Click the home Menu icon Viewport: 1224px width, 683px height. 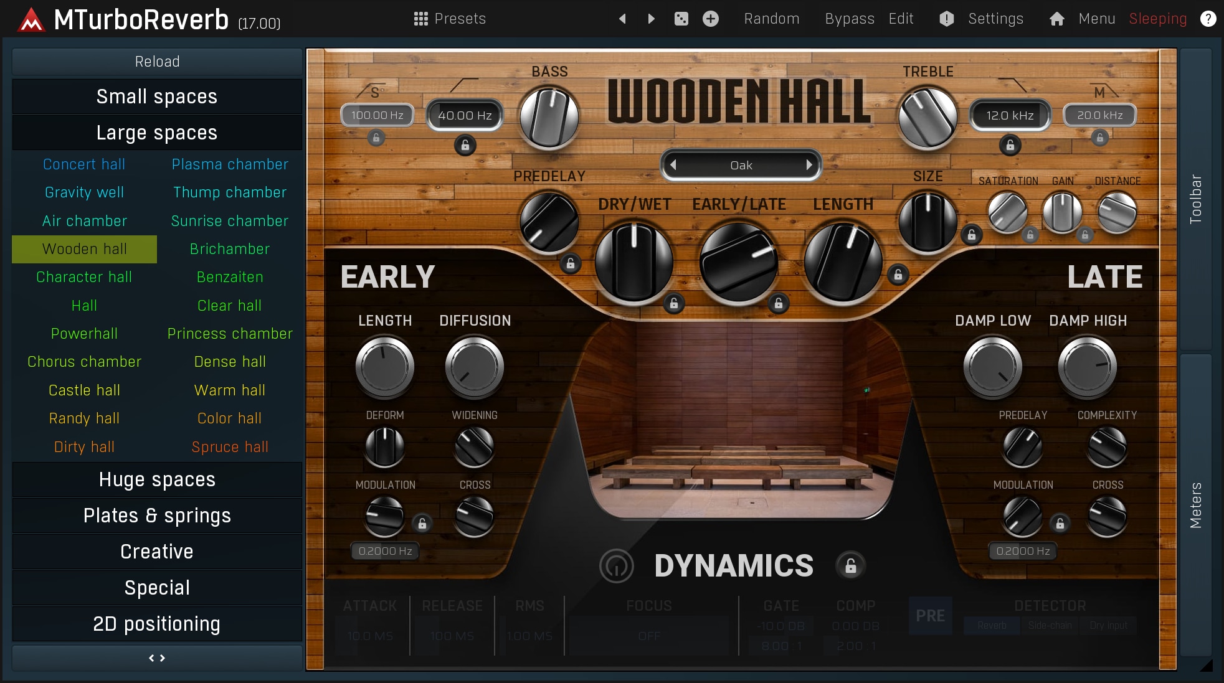(x=1056, y=19)
